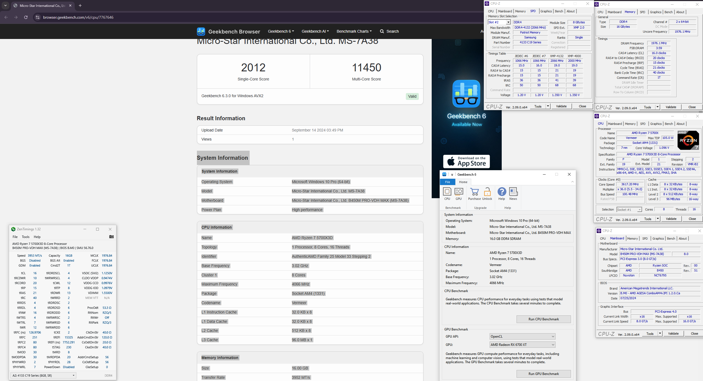Click the Multi-Core Score 11450 value
The width and height of the screenshot is (703, 381).
[366, 68]
